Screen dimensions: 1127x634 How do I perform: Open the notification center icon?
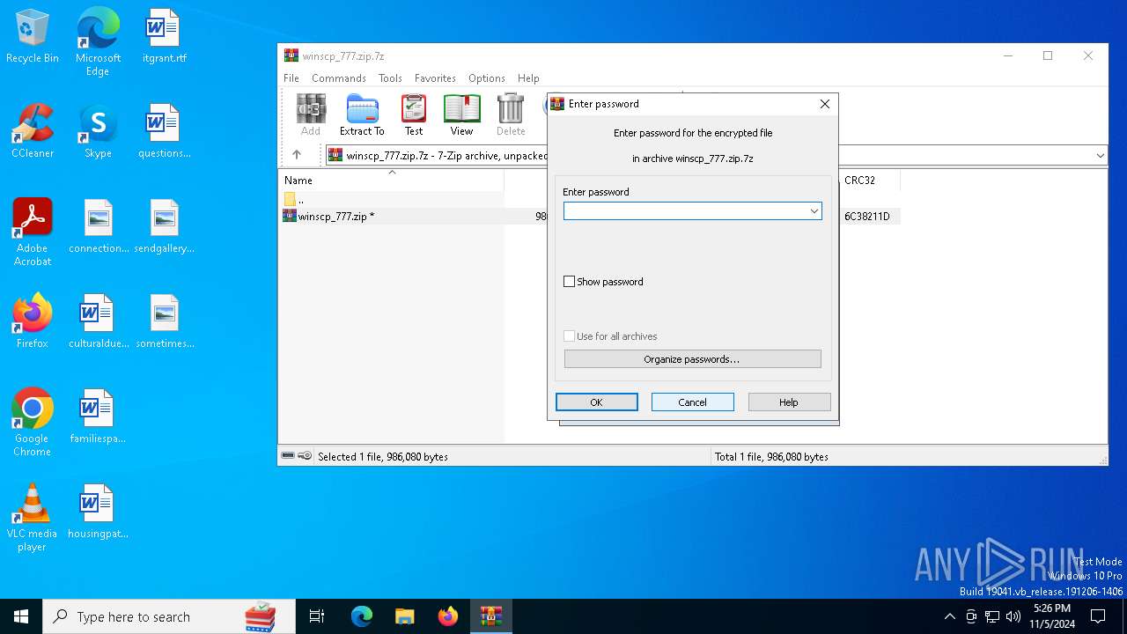pyautogui.click(x=1098, y=616)
